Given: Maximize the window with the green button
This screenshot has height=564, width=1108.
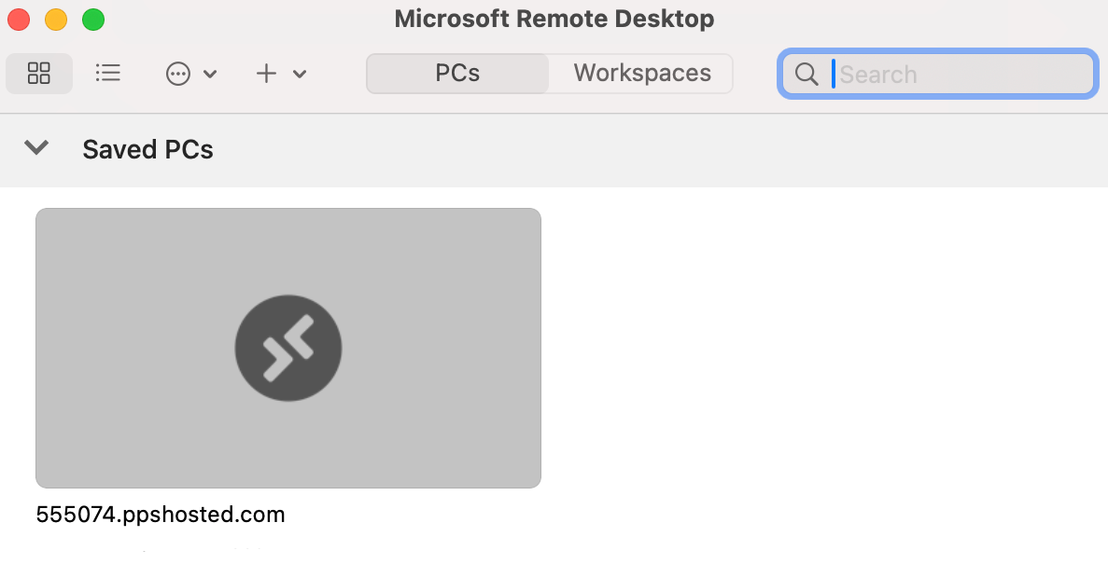Looking at the screenshot, I should click(x=93, y=20).
